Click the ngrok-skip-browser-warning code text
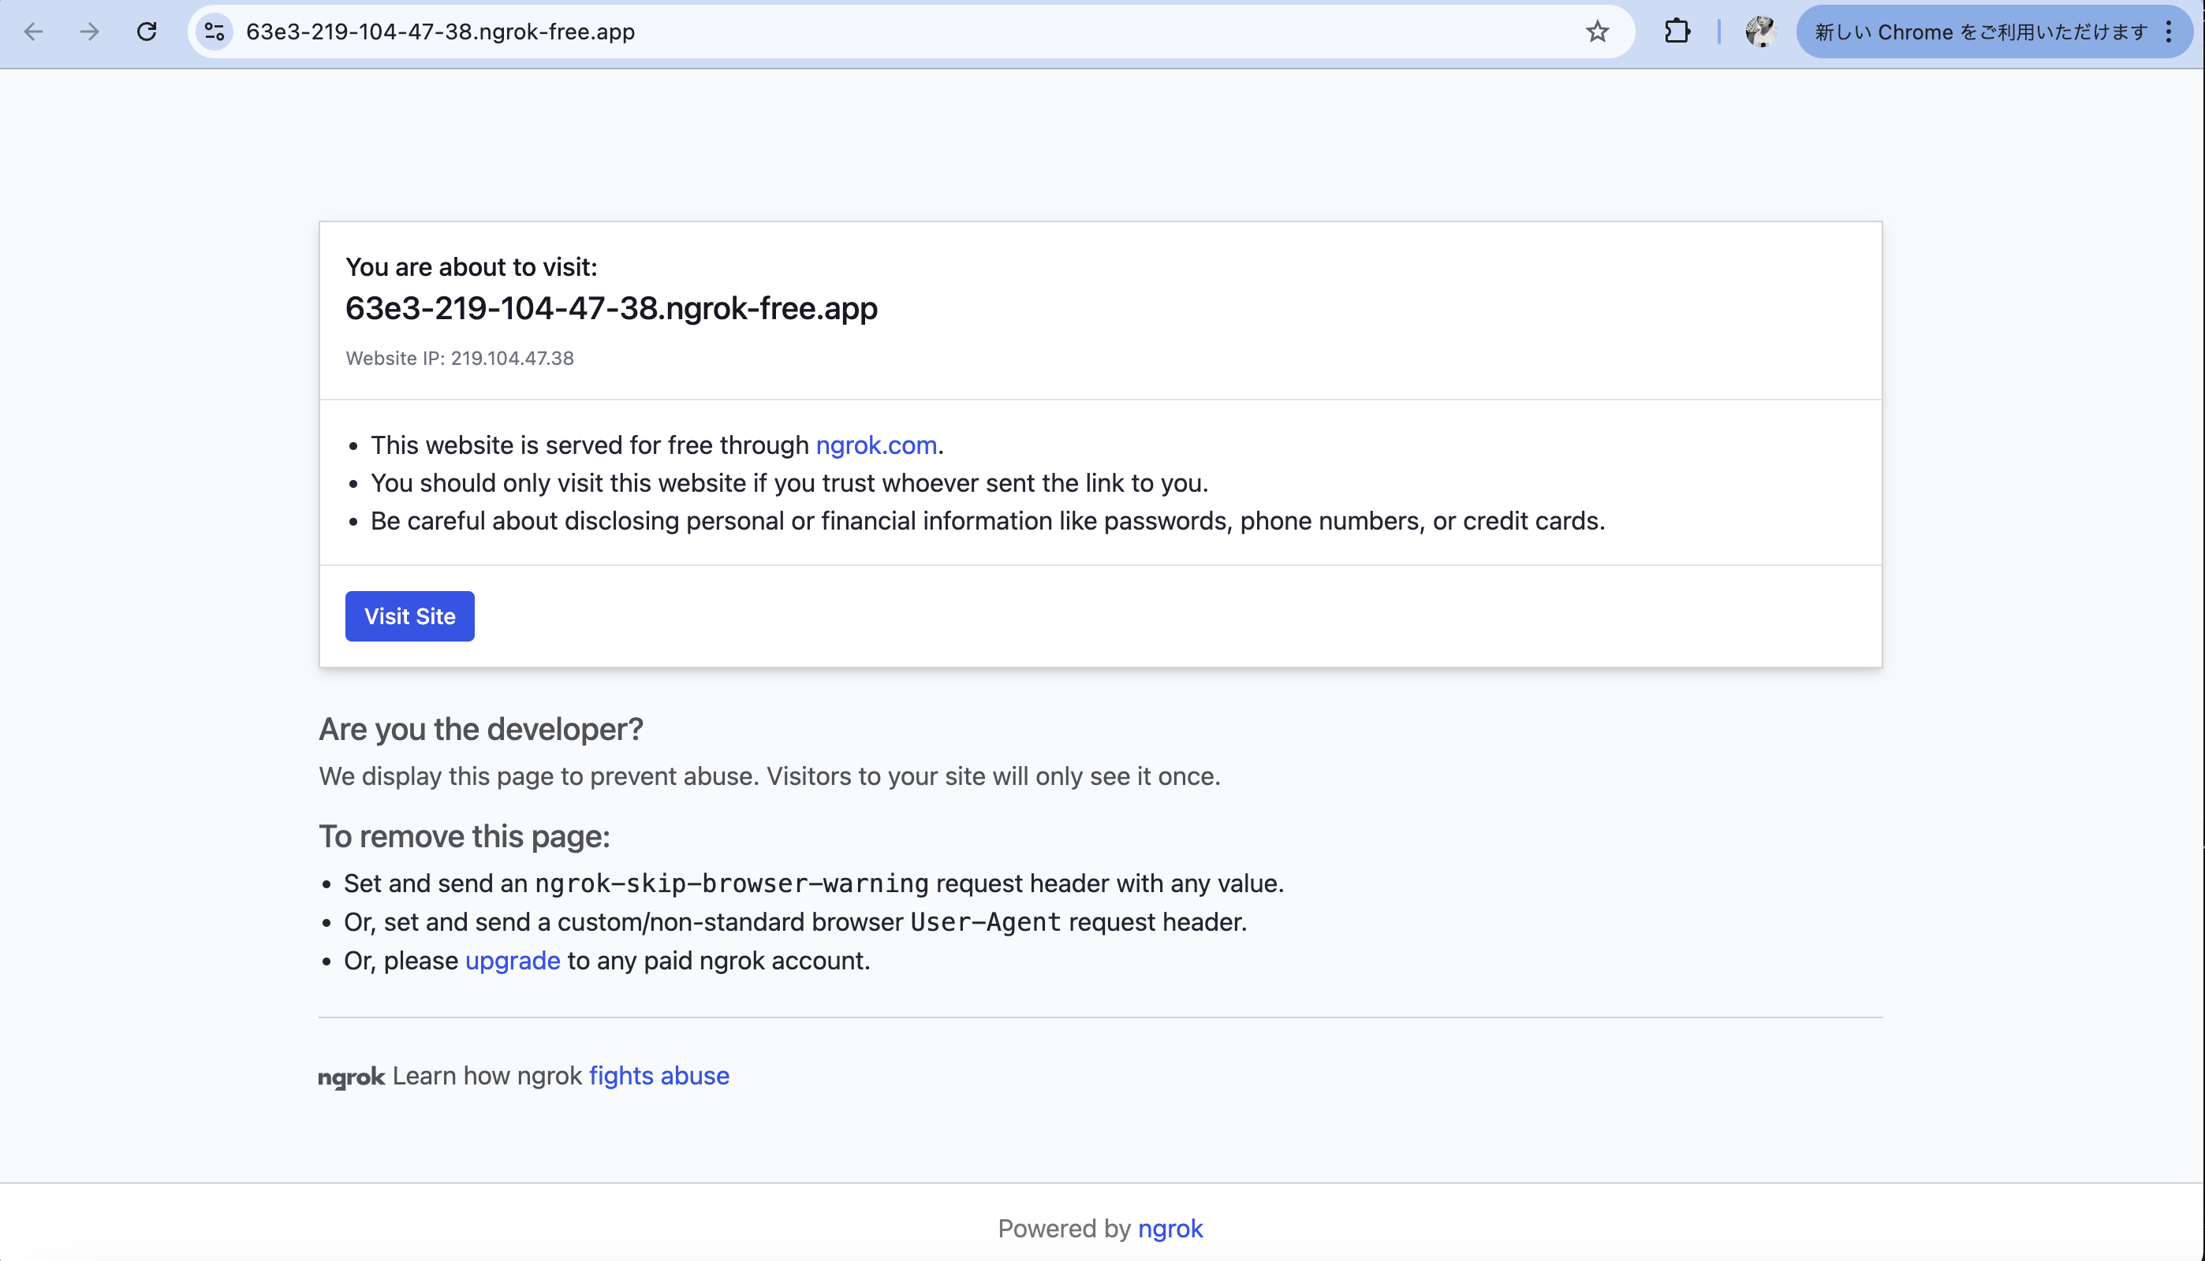The height and width of the screenshot is (1261, 2205). pyautogui.click(x=731, y=883)
